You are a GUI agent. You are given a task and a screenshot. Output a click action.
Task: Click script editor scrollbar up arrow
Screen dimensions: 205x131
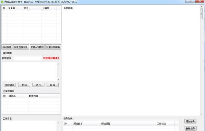(58, 64)
